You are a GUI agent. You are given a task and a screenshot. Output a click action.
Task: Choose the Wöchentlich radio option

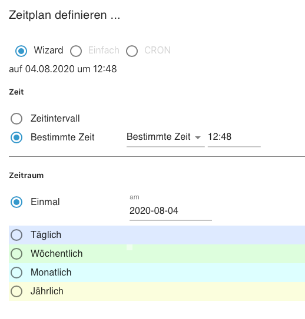16,254
